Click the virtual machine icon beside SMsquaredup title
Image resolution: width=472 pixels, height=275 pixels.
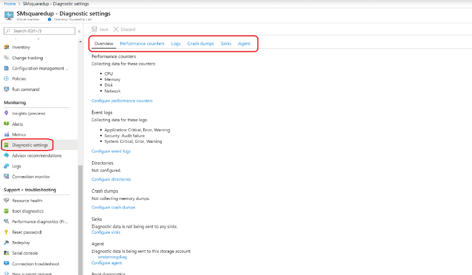point(9,15)
